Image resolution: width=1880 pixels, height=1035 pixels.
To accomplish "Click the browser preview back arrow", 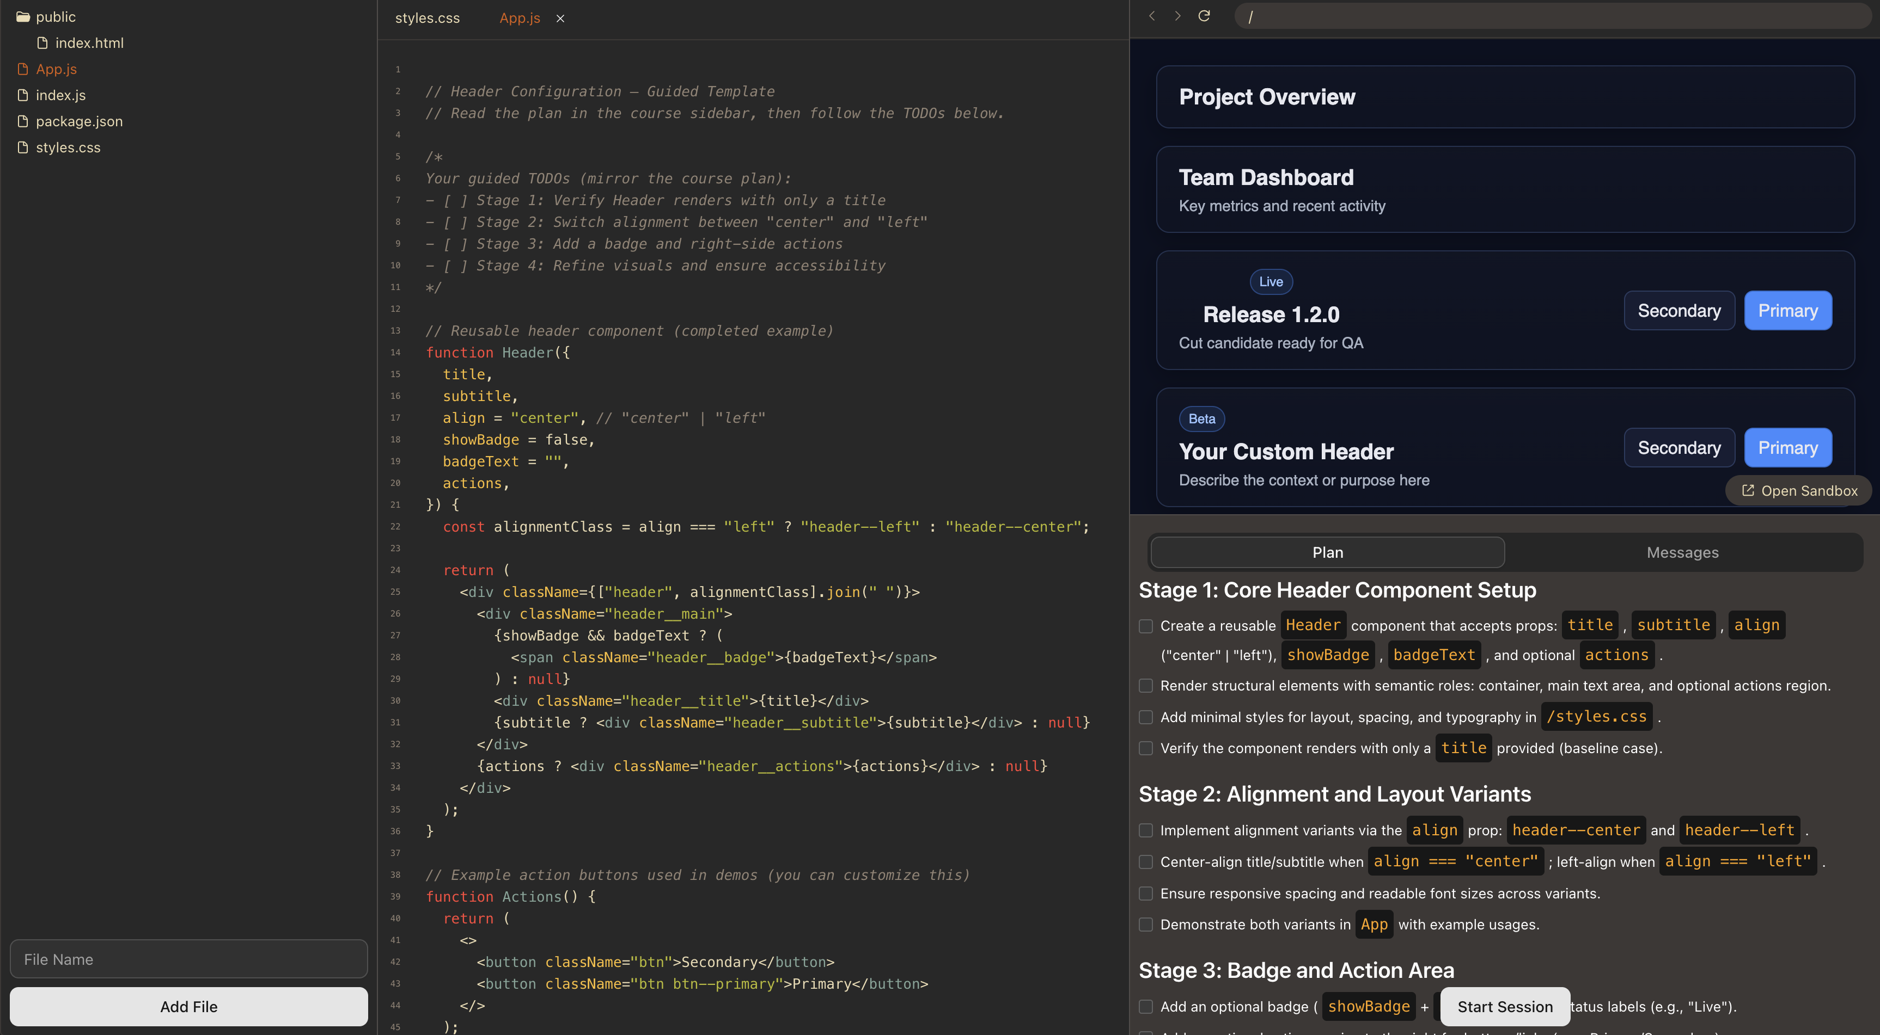I will tap(1152, 16).
